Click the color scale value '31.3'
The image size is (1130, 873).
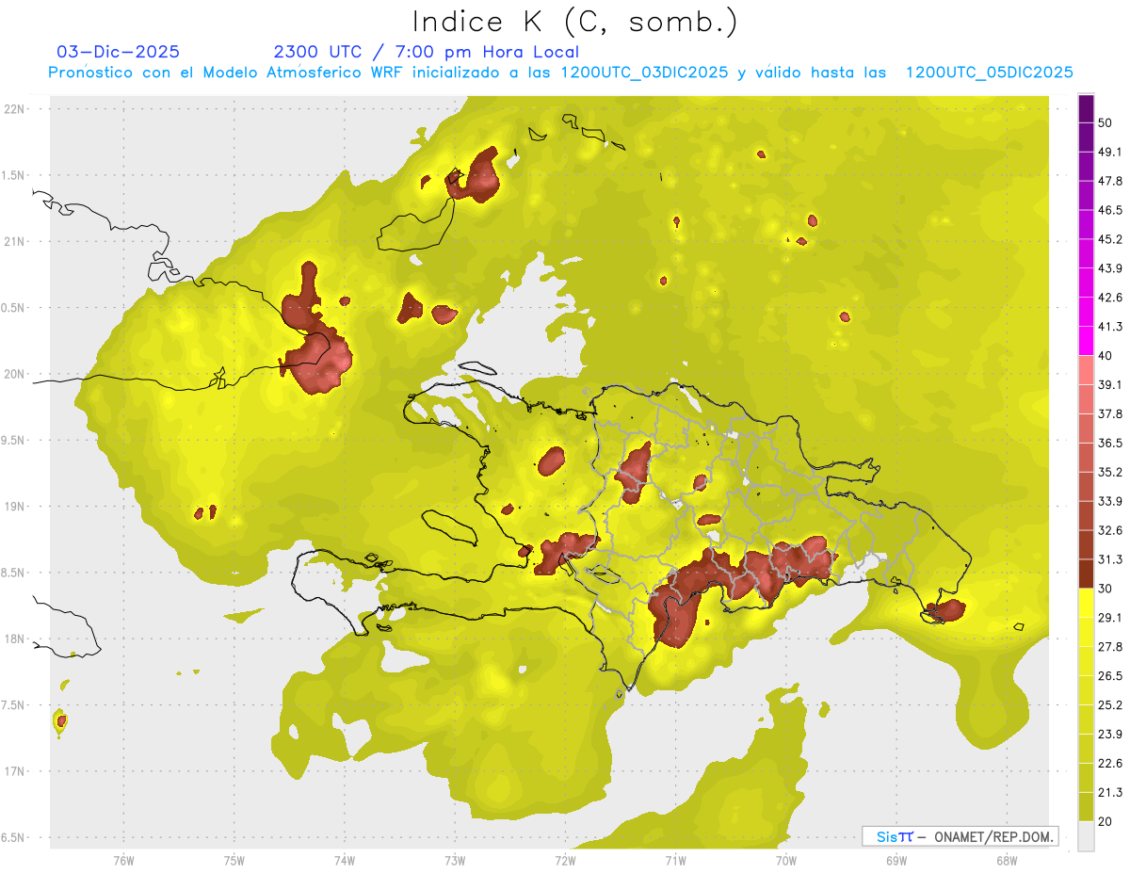coord(1110,559)
